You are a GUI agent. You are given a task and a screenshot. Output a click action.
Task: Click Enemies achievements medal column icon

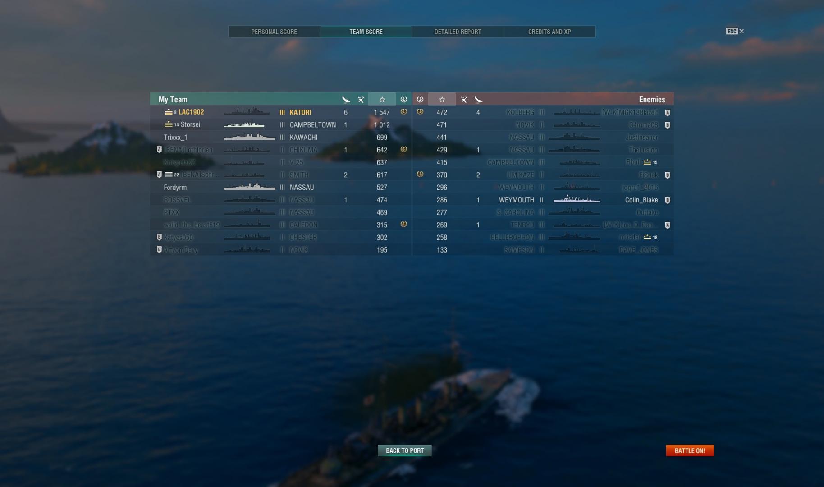(420, 99)
